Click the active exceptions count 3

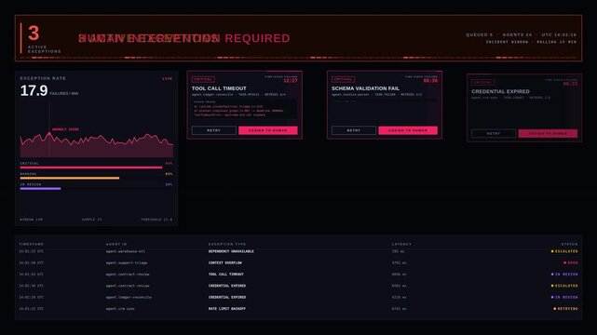(34, 33)
